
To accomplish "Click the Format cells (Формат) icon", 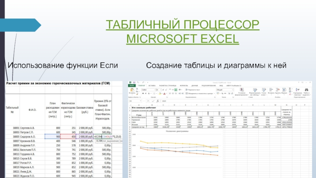I will pos(284,89).
